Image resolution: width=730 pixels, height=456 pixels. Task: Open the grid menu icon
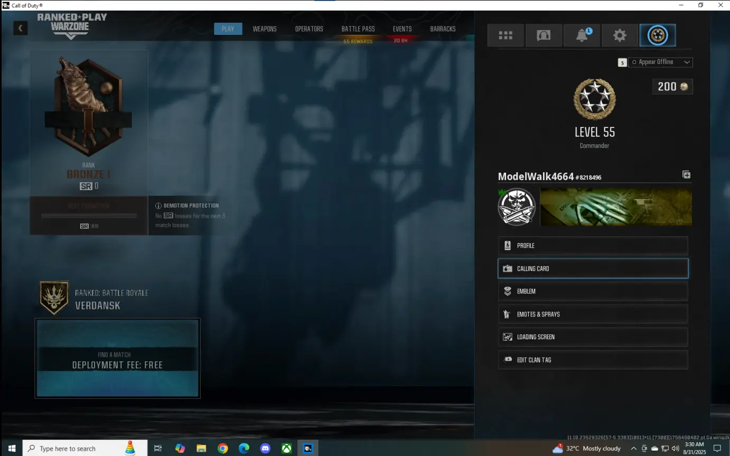506,35
